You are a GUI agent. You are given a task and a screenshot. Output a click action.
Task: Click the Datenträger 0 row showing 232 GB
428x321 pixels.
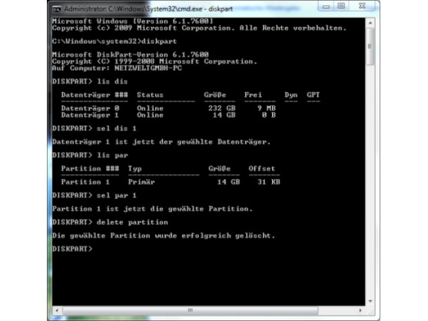(x=168, y=108)
